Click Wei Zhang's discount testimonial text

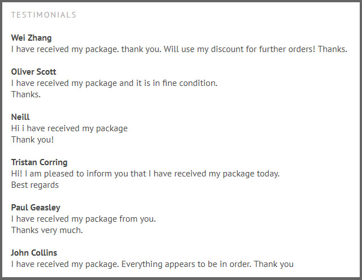coord(179,49)
